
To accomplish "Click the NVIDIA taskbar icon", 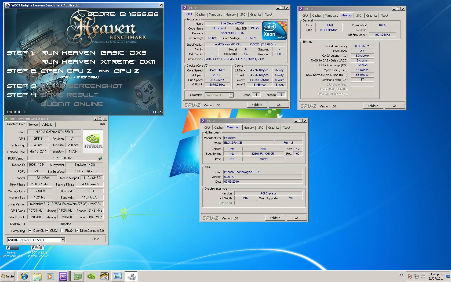I will (91, 276).
